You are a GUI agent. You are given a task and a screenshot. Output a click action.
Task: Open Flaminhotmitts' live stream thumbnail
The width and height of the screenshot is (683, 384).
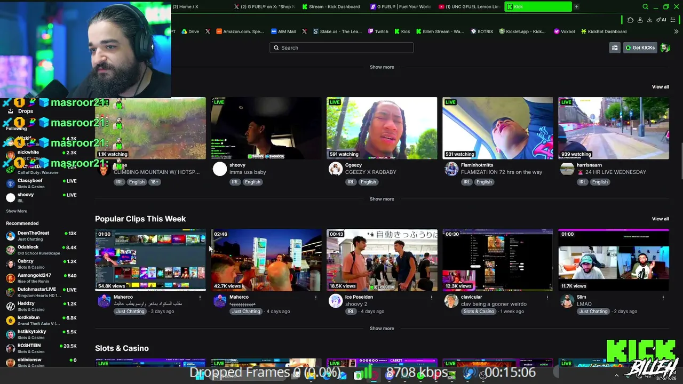pyautogui.click(x=498, y=128)
